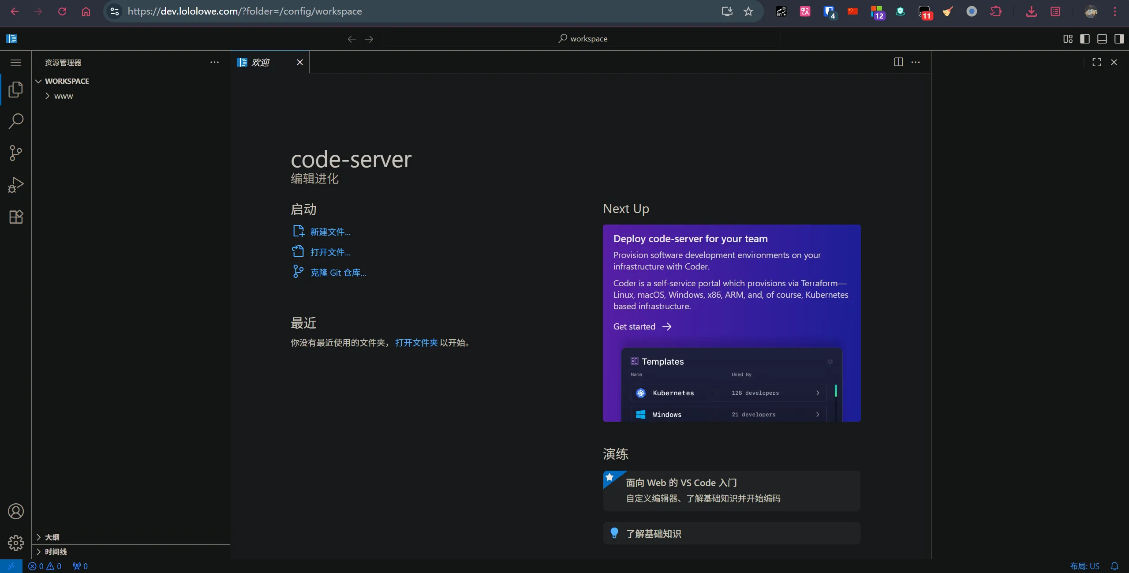Toggle secondary side bar visibility
This screenshot has width=1129, height=573.
(1119, 39)
